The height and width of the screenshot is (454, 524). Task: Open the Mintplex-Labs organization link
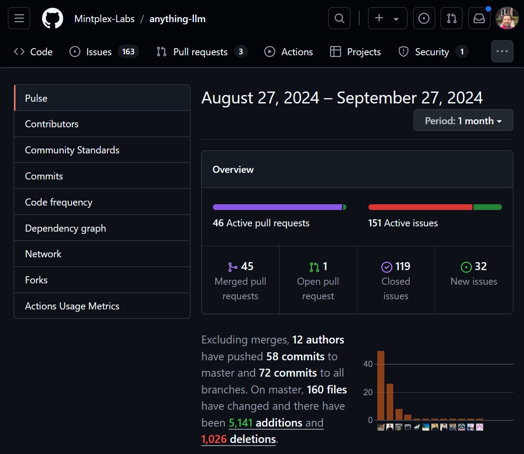(x=104, y=19)
